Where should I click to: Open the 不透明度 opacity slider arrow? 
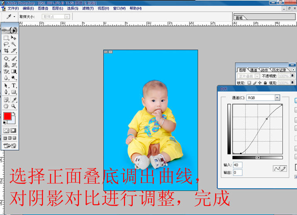coord(292,76)
